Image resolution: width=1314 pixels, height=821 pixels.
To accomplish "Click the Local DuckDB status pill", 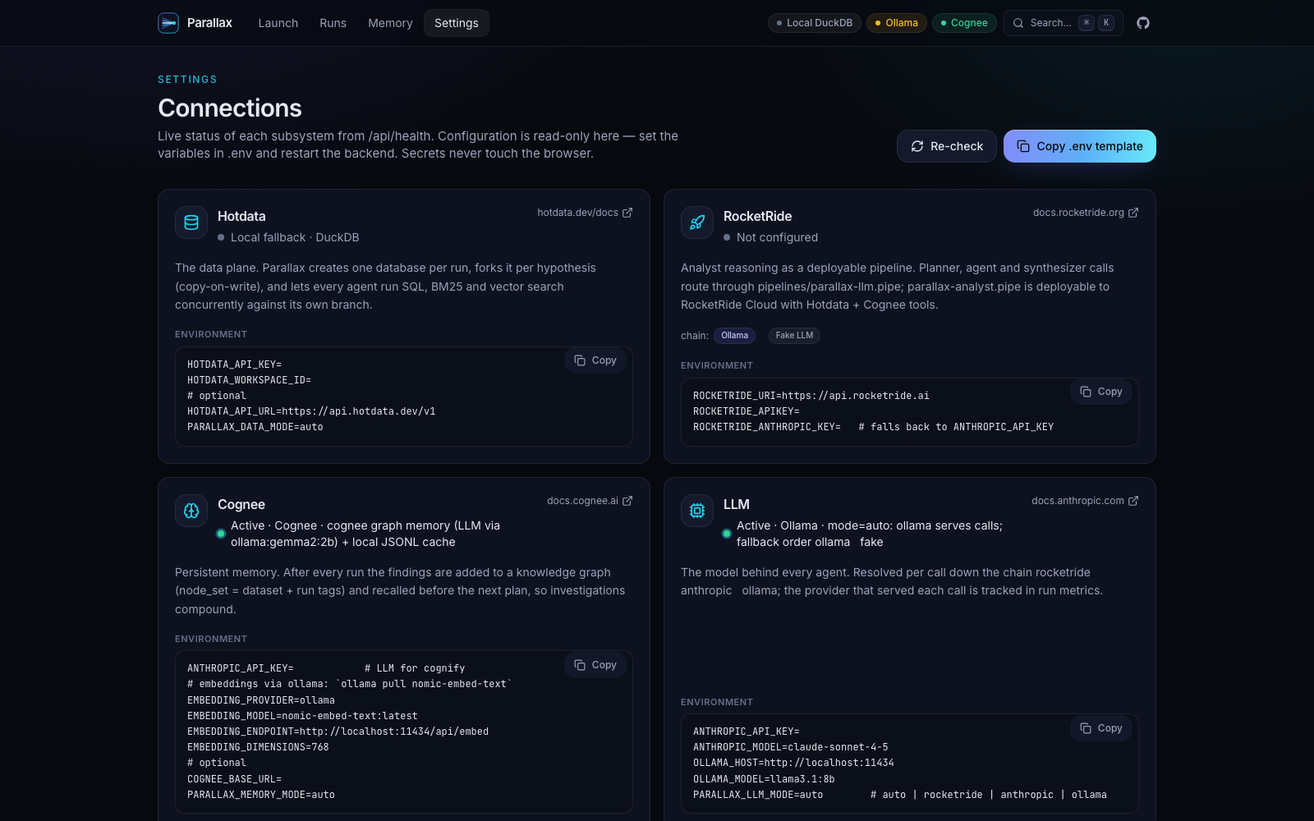I will pos(815,23).
